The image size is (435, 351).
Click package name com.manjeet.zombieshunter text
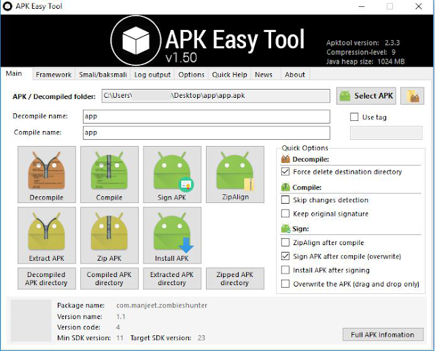click(162, 306)
